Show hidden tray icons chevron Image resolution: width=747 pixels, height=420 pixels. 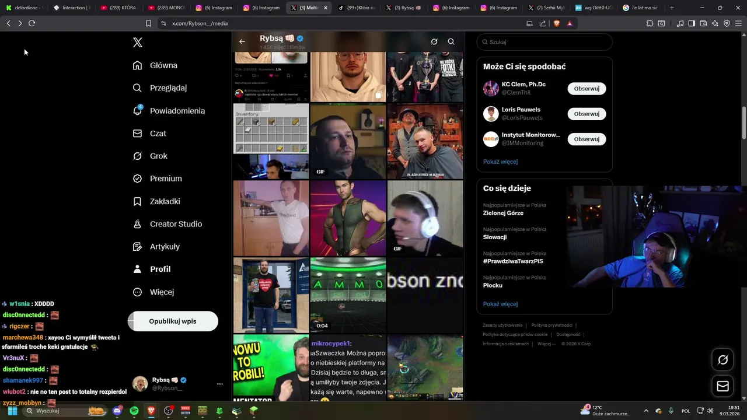click(x=646, y=411)
